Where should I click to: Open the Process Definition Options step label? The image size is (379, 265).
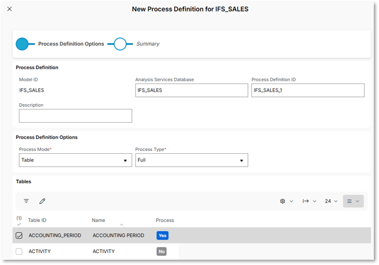point(71,44)
